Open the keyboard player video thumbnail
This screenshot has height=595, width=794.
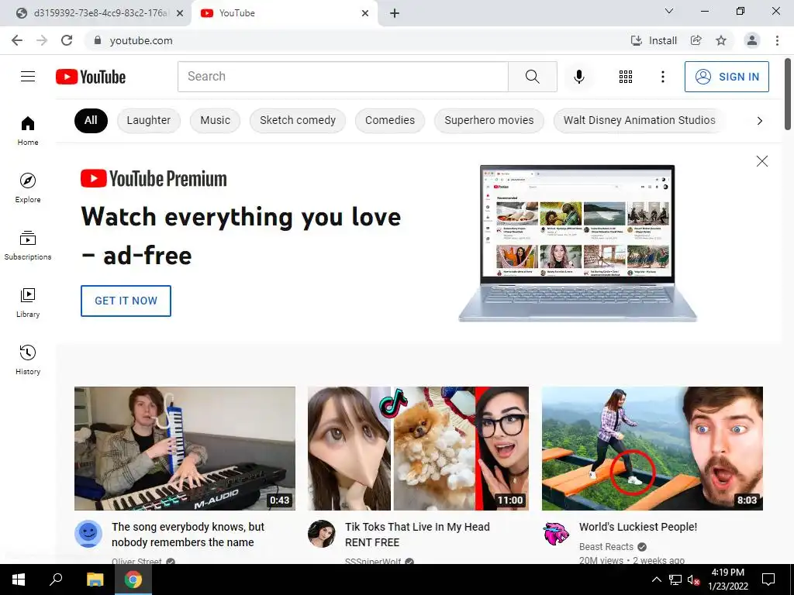185,449
